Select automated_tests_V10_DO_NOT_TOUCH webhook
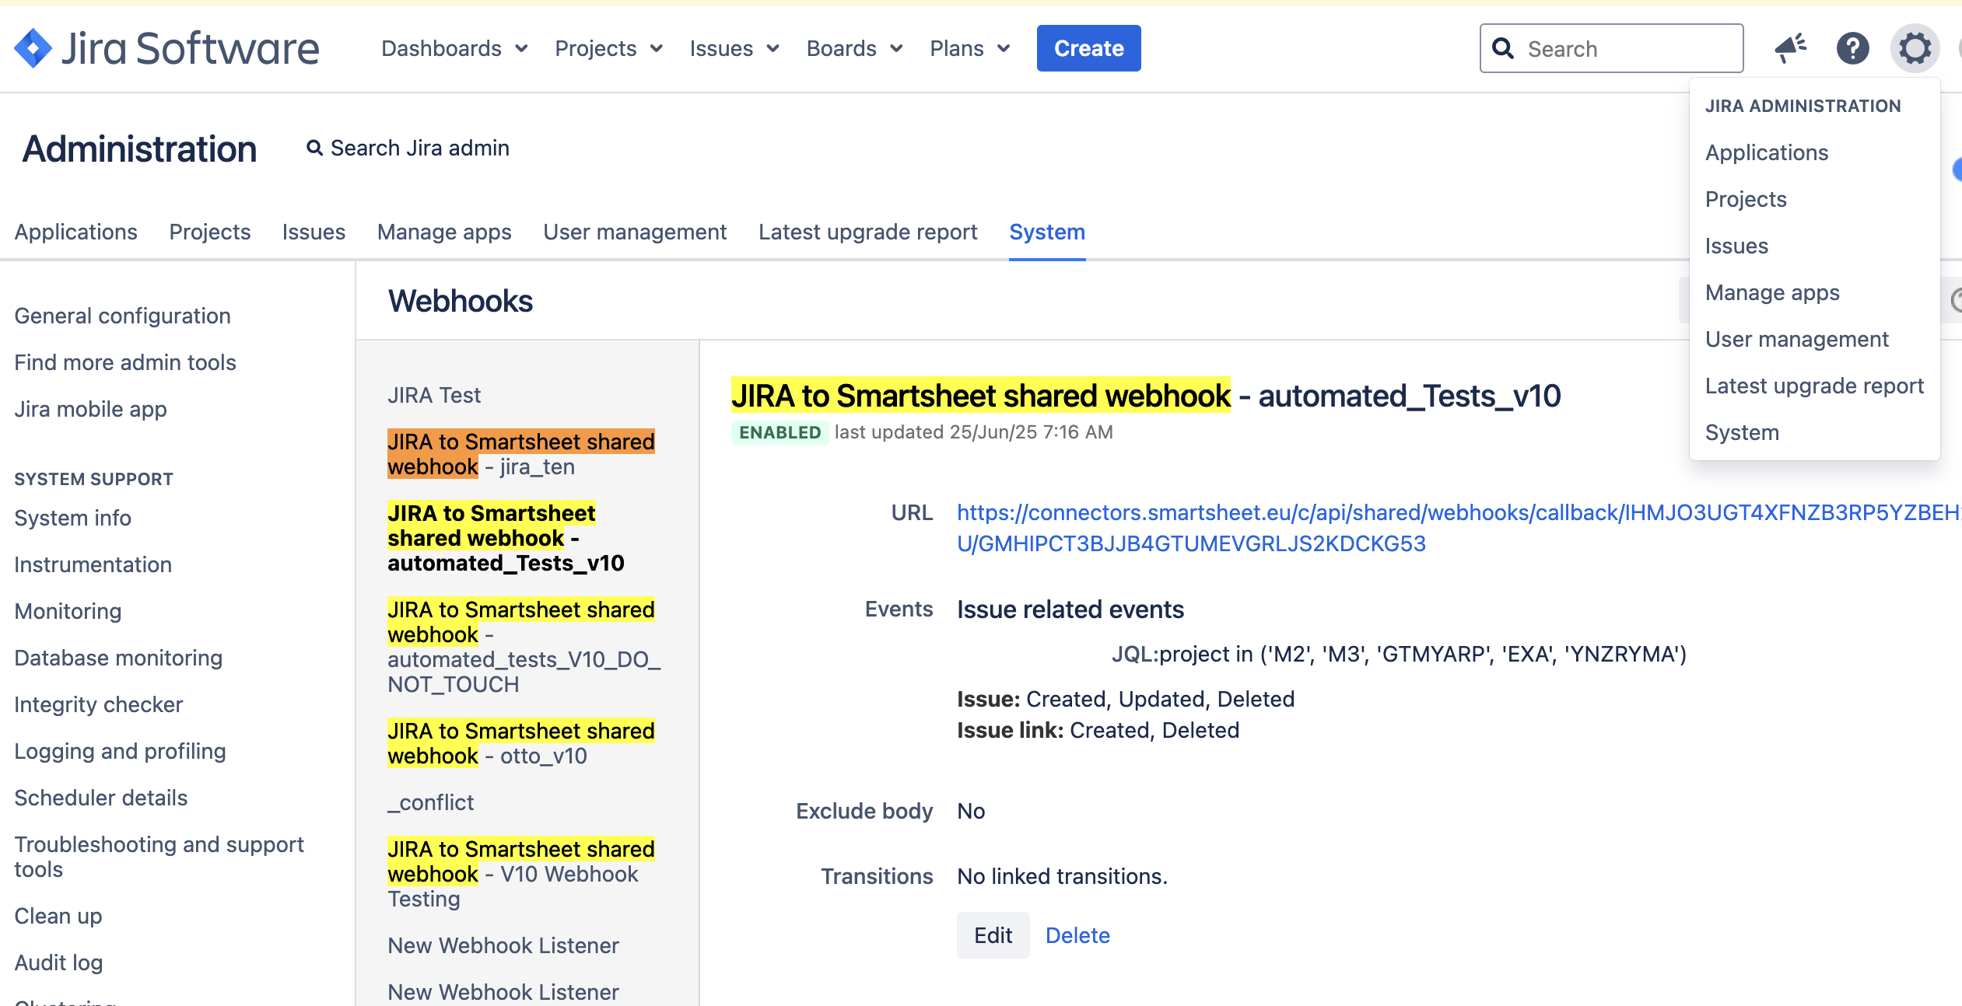Screen dimensions: 1962x1006 [x=524, y=647]
